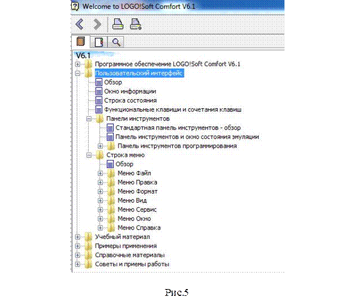Select Меню Вид label
Screen dimensions: 355x301
pos(132,200)
